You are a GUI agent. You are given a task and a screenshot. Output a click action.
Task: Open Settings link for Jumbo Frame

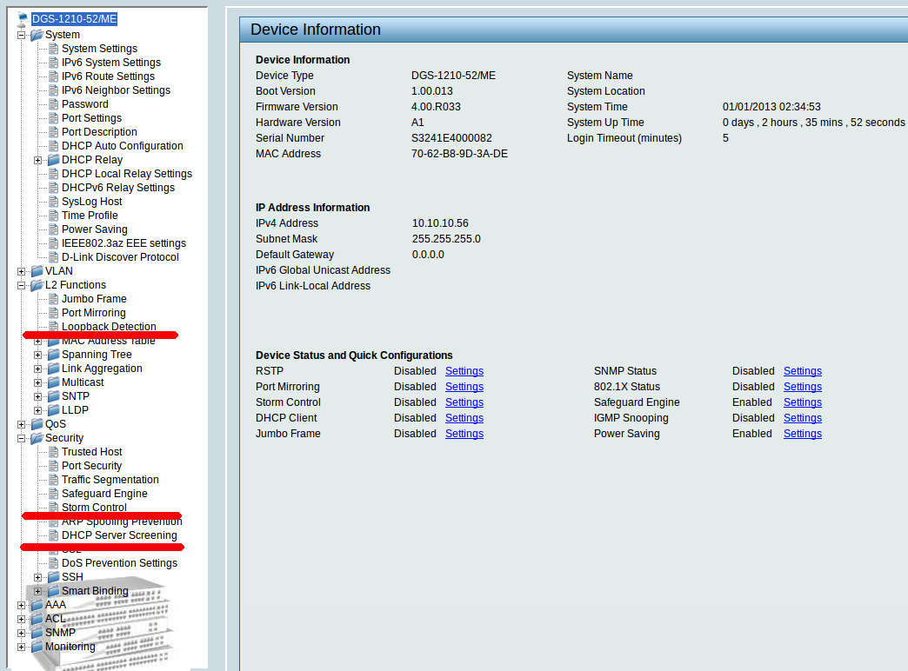(x=464, y=434)
